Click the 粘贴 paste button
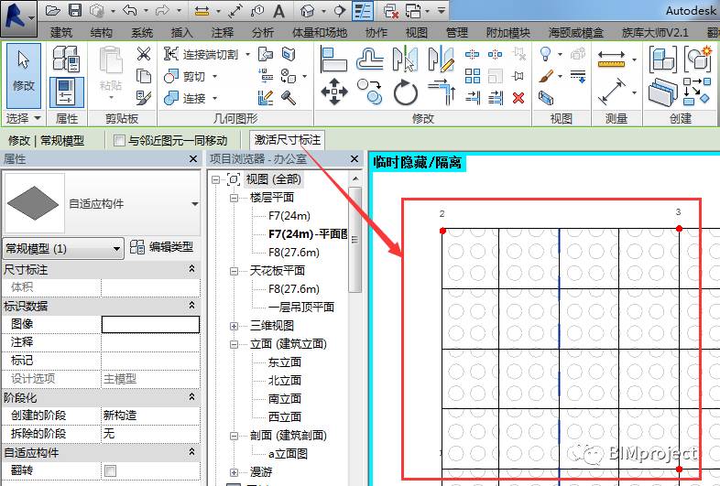 click(111, 73)
